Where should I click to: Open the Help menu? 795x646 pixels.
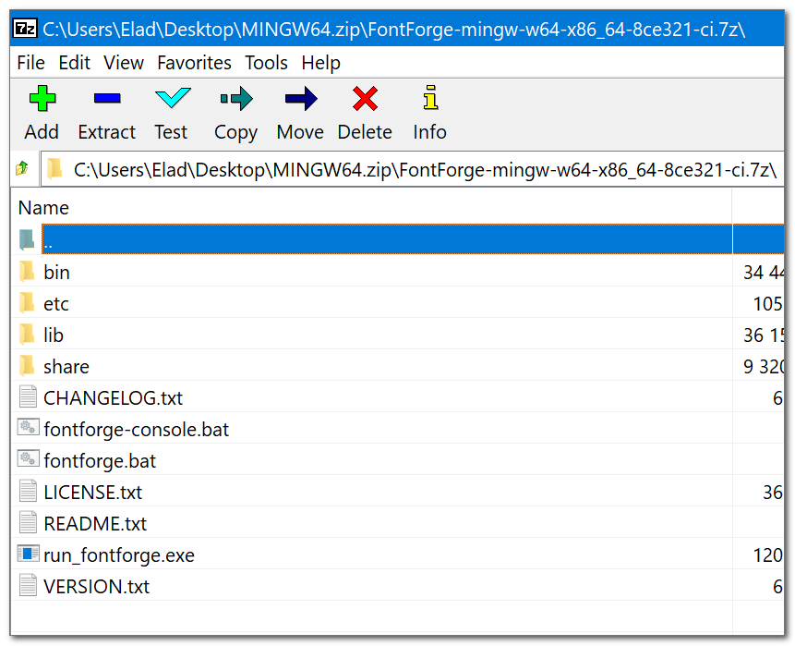(321, 63)
